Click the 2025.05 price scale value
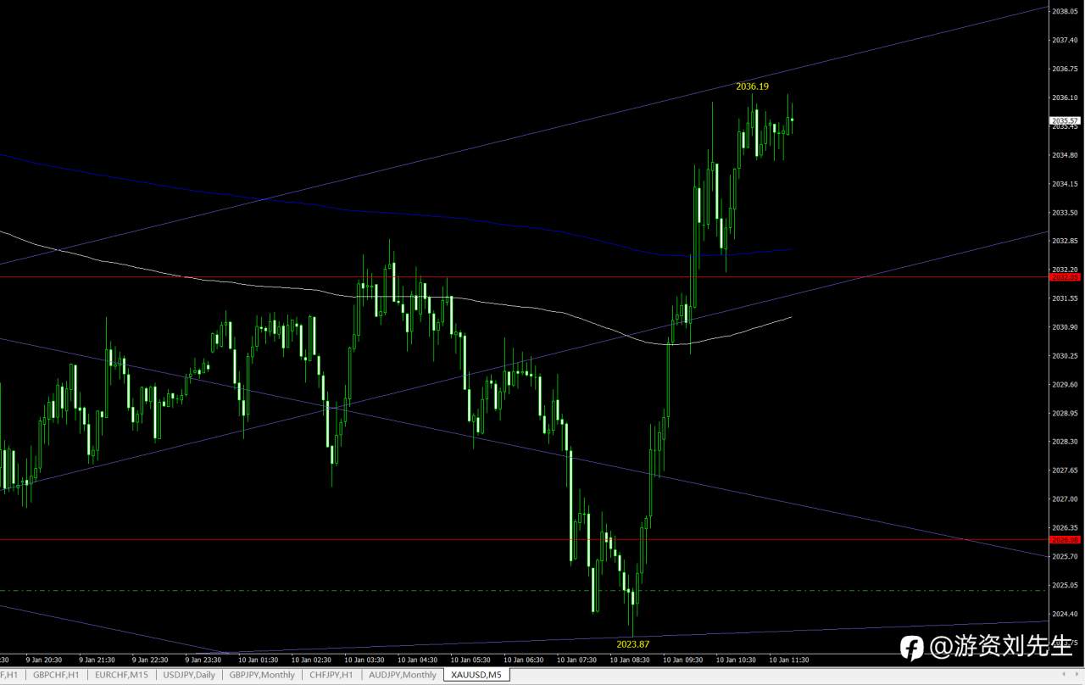The width and height of the screenshot is (1085, 685). [1065, 585]
